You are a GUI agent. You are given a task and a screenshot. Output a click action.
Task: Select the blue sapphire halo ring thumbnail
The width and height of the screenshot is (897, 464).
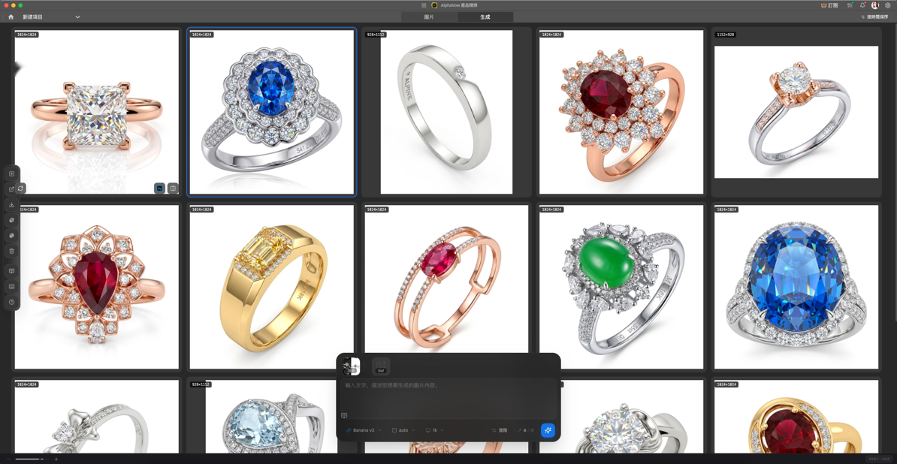pos(272,112)
